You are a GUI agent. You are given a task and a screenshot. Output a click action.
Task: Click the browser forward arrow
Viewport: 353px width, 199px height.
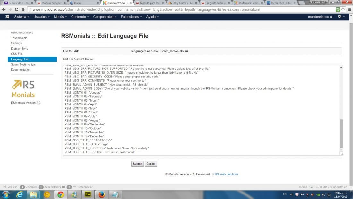pyautogui.click(x=10, y=9)
